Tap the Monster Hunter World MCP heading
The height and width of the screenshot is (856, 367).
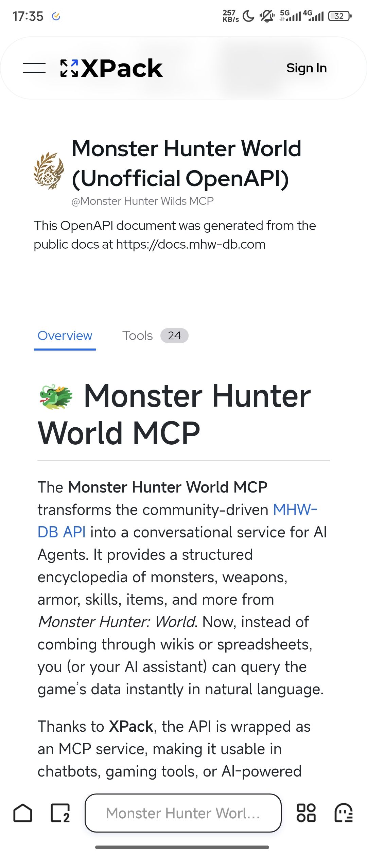click(174, 414)
